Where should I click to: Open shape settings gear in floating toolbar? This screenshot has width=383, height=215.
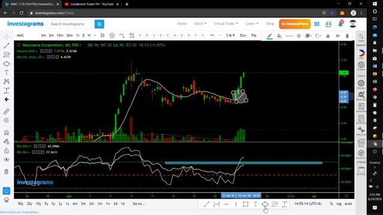click(299, 36)
